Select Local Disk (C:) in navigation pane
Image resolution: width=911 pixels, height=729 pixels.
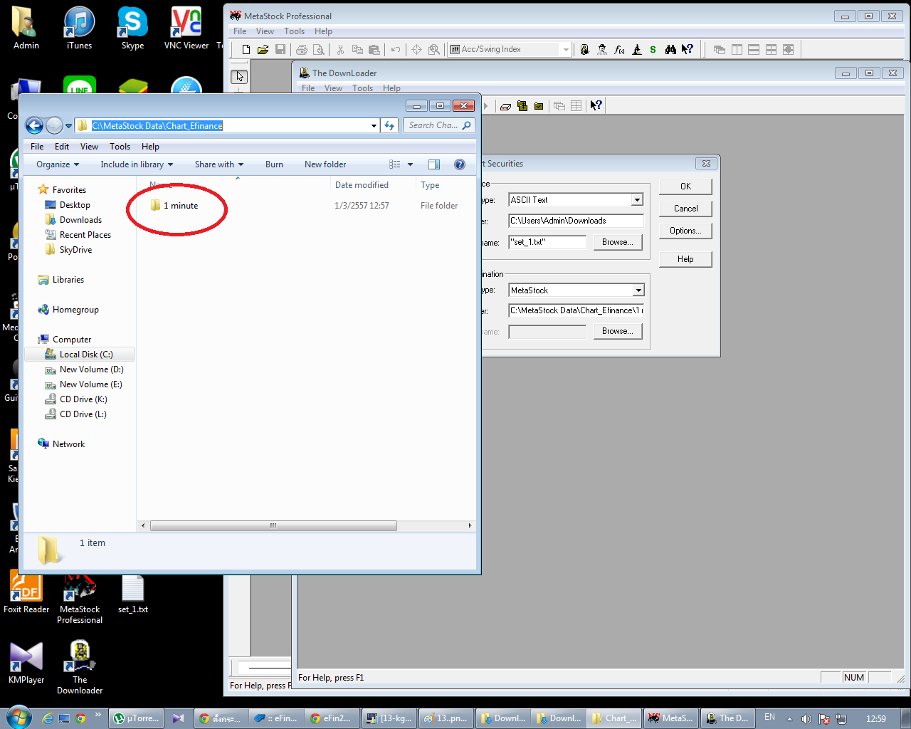click(79, 355)
